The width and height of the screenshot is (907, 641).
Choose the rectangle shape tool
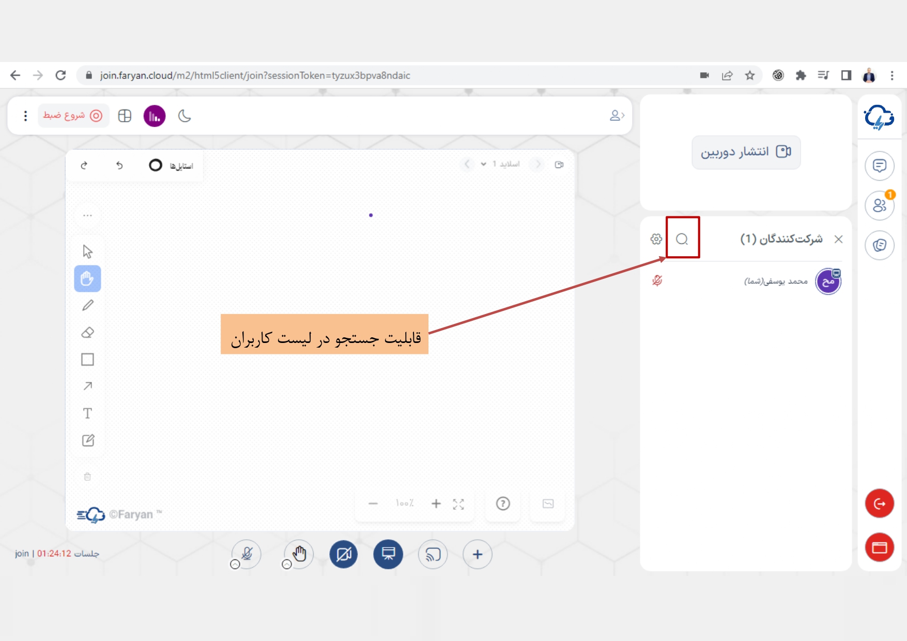pyautogui.click(x=88, y=359)
